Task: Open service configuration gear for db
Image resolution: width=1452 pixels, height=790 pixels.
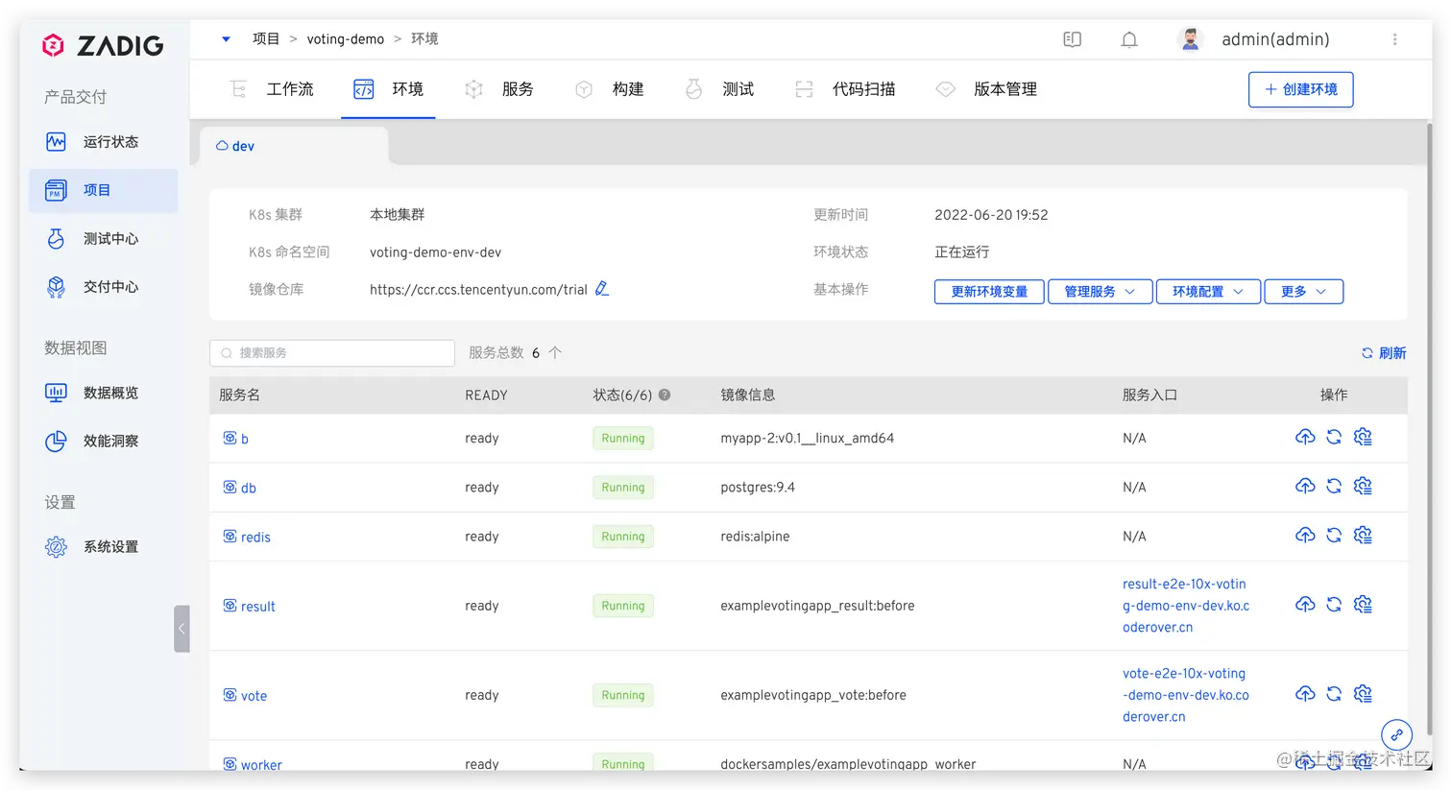Action: tap(1363, 486)
